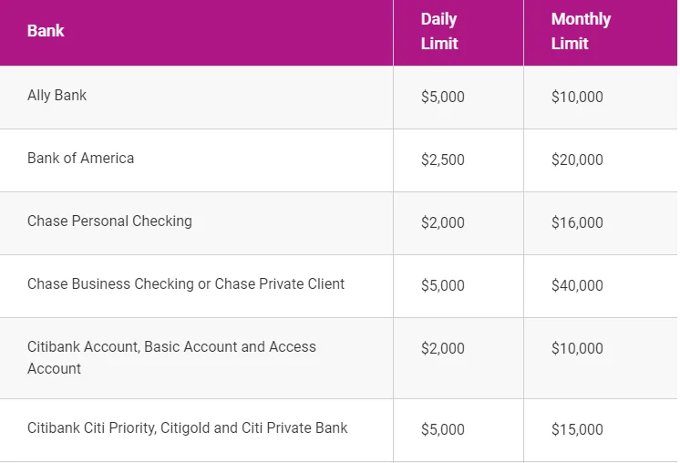Click Bank of America's $2,500 daily limit
The image size is (680, 463).
coord(443,159)
